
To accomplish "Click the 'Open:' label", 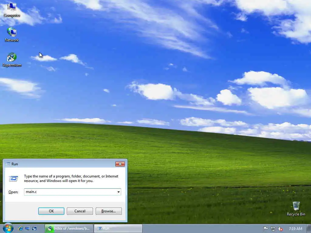I will click(x=13, y=192).
